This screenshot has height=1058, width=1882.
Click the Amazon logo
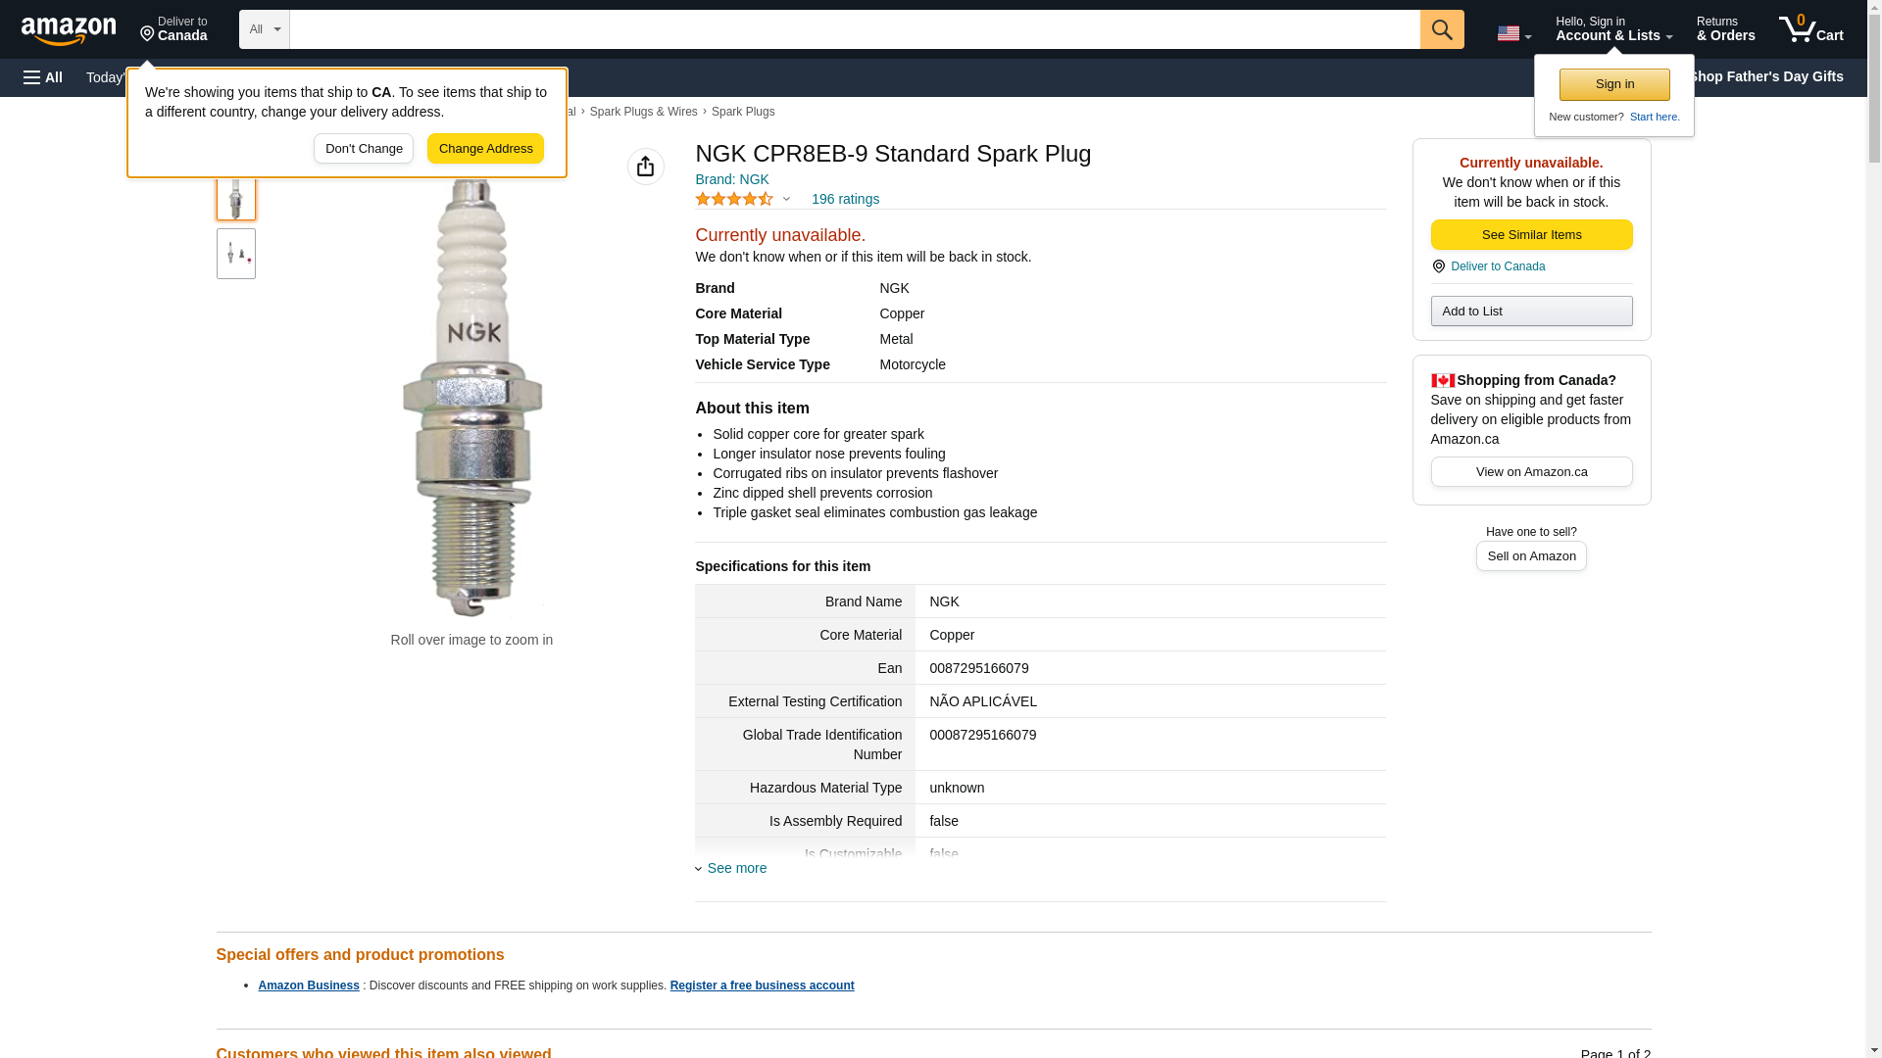click(x=69, y=30)
